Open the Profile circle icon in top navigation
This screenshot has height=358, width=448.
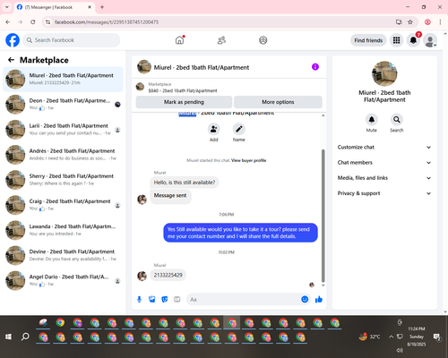click(x=263, y=40)
